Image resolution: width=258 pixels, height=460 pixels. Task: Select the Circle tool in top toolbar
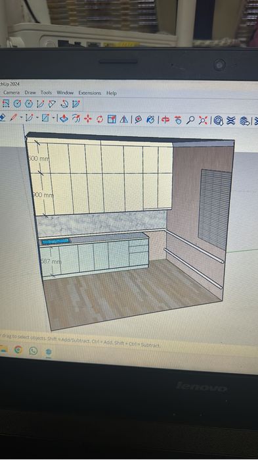[17, 103]
